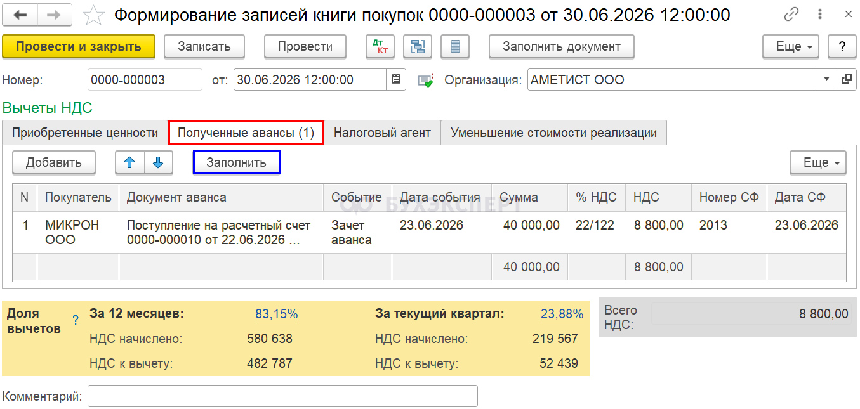Select the Дата события cell 23.06.2026
This screenshot has height=409, width=860.
click(x=442, y=233)
